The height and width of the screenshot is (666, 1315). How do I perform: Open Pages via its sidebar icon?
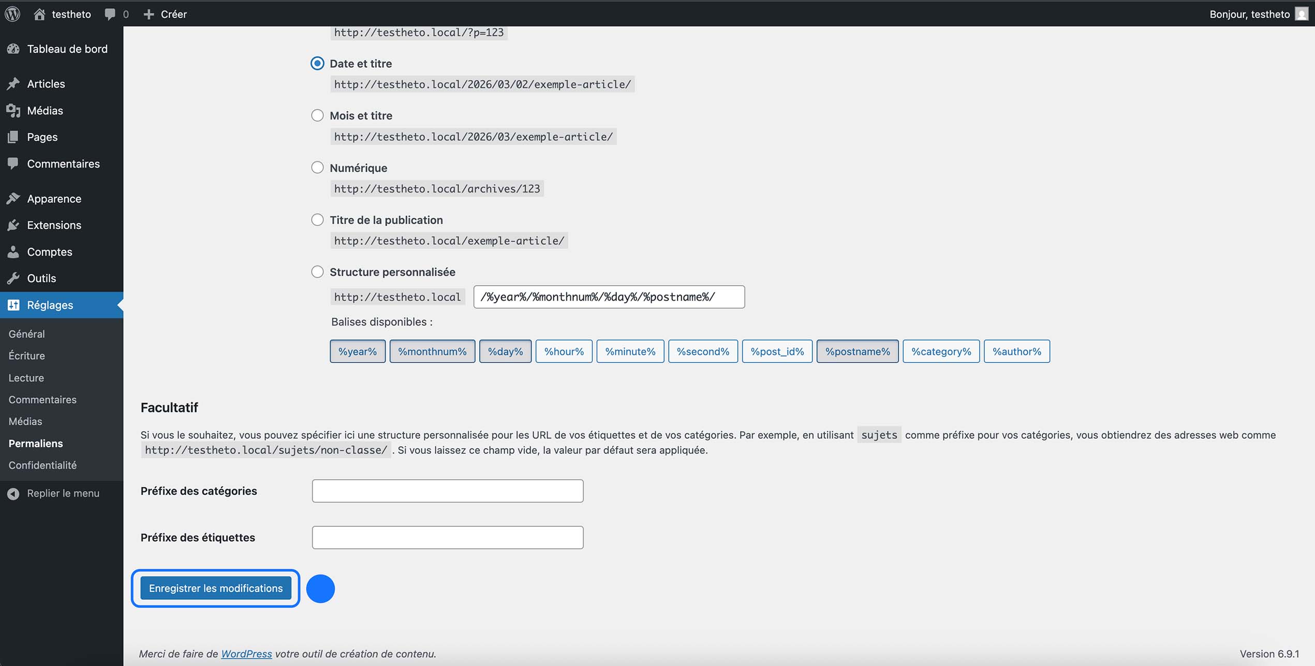(14, 137)
